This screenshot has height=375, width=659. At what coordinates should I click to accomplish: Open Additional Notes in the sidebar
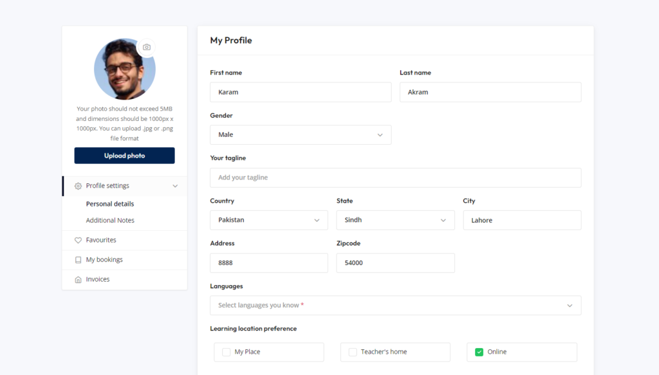tap(110, 221)
